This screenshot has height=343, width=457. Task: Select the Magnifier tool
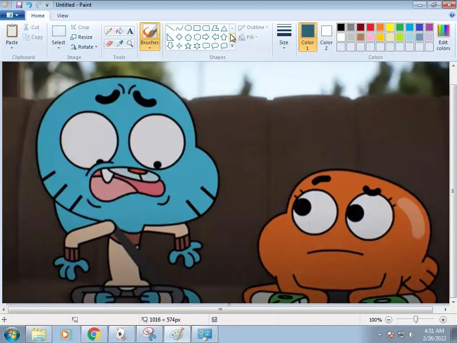130,43
